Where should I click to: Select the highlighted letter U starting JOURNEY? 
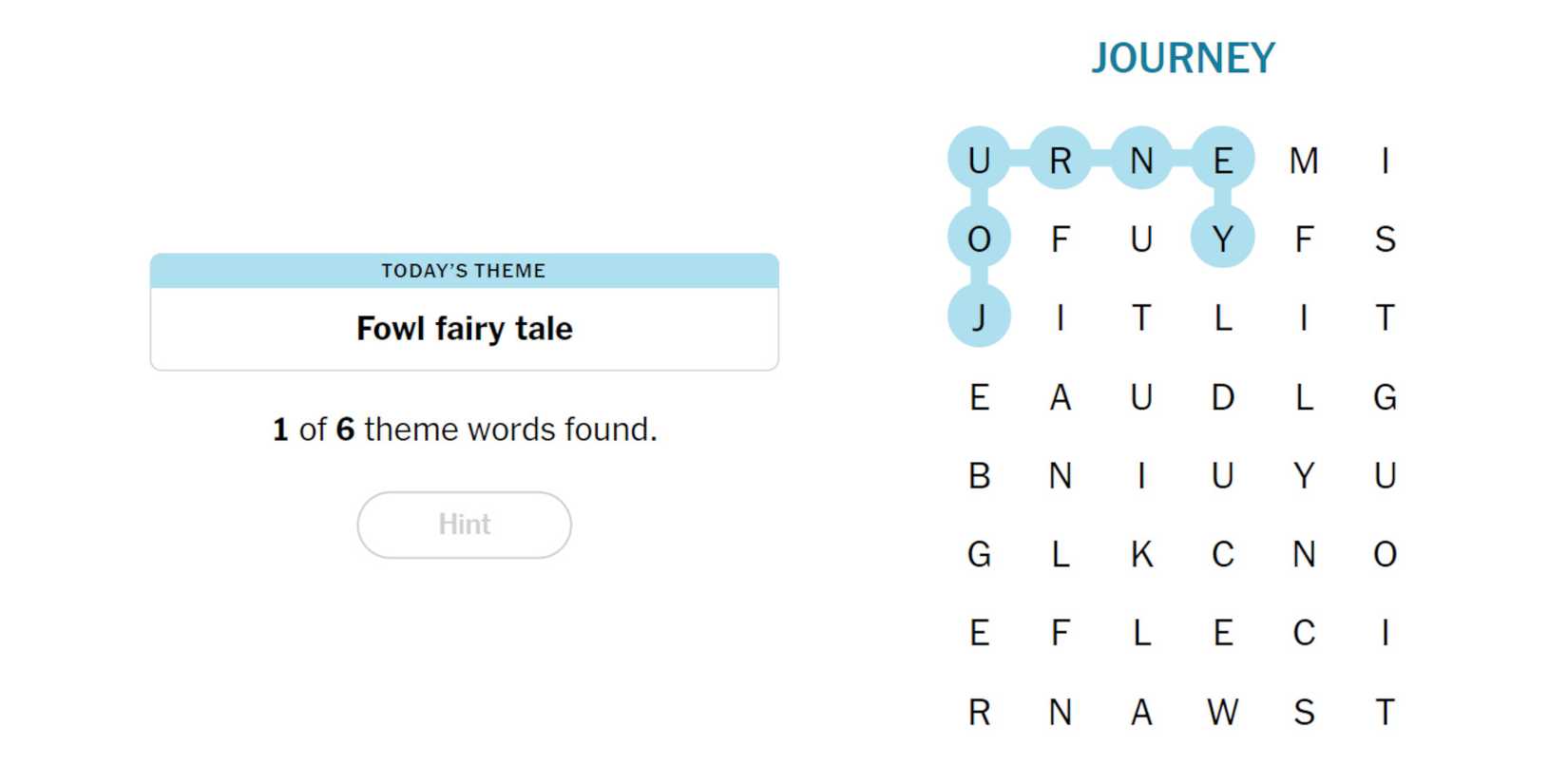979,159
